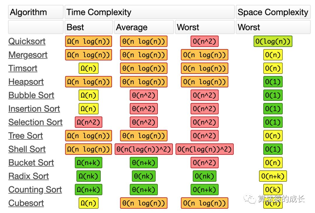Click Radix Sort's O(n+k) space badge
The image size is (315, 213).
[x=273, y=176]
